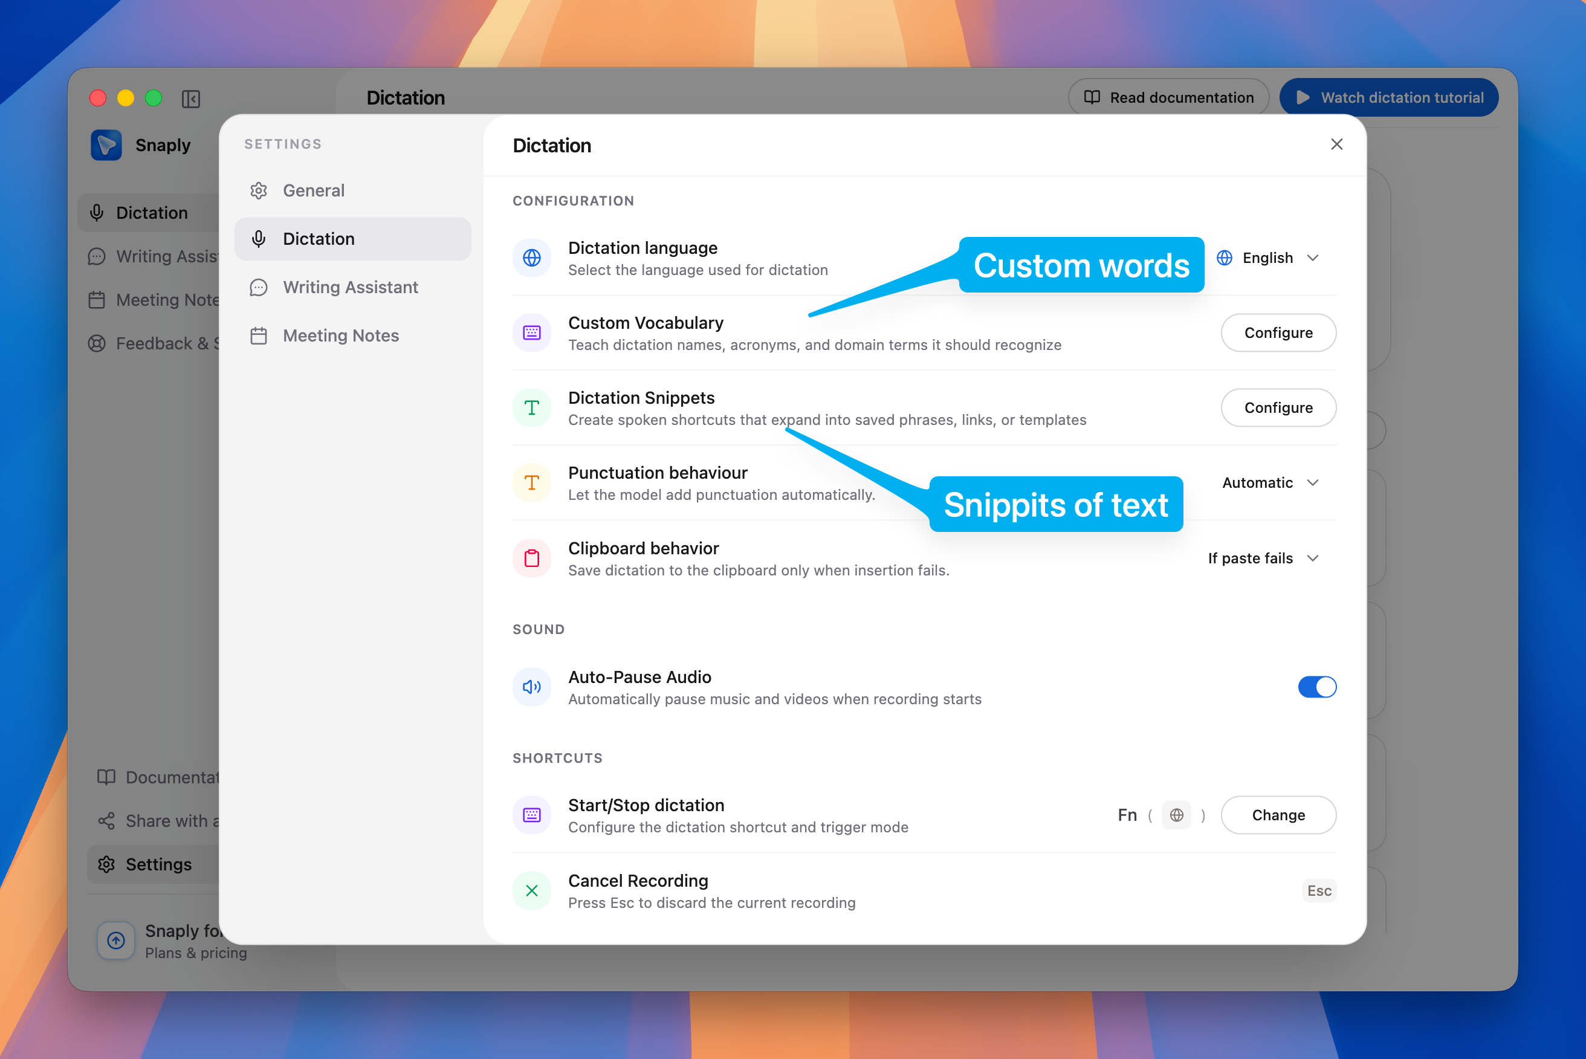Close the settings dialog with the X
Screen dimensions: 1586x1059
[1337, 144]
